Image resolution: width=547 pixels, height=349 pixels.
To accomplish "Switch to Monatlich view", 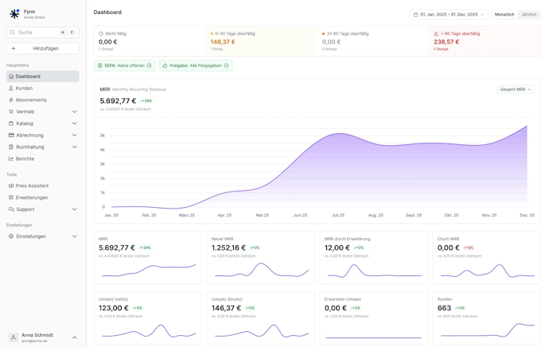I will tap(504, 15).
